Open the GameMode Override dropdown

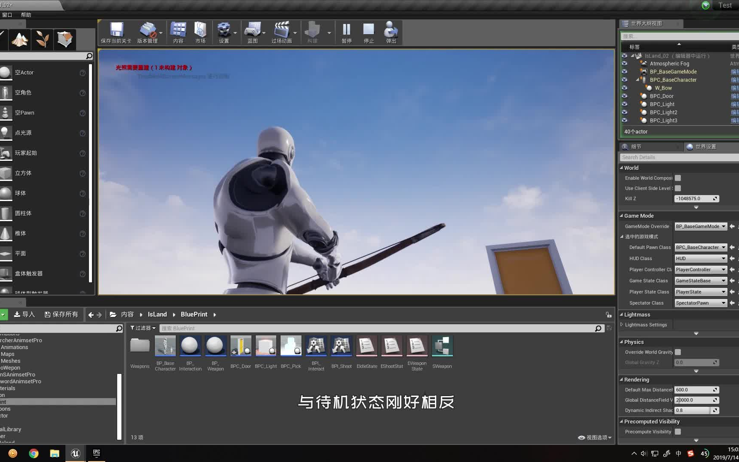click(x=701, y=226)
